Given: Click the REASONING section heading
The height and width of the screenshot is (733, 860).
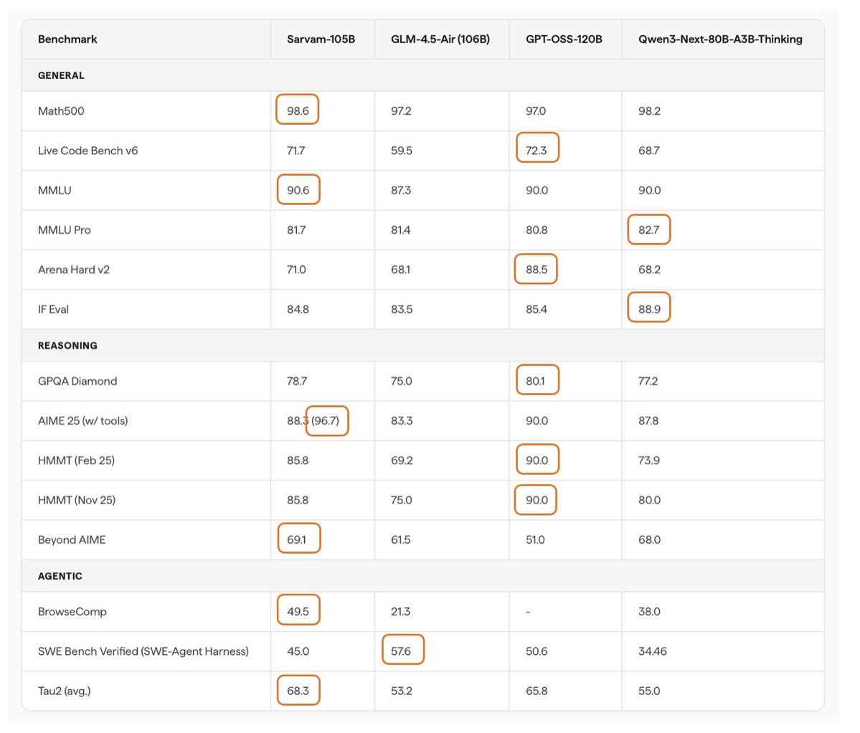Looking at the screenshot, I should (67, 346).
